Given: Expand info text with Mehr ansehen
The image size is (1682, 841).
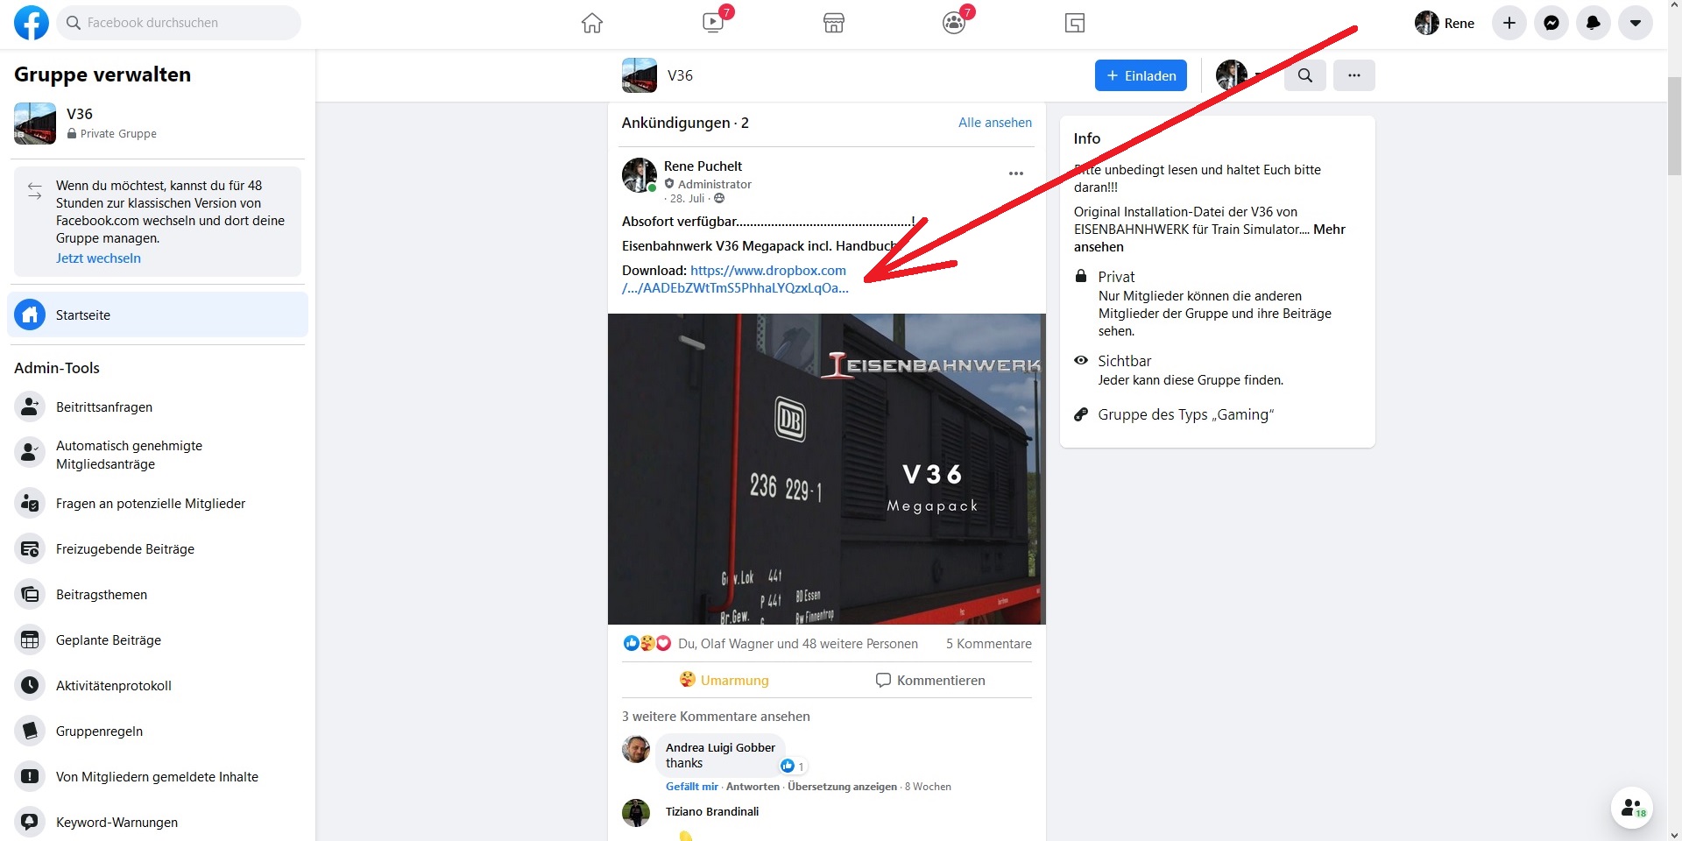Looking at the screenshot, I should [1210, 238].
